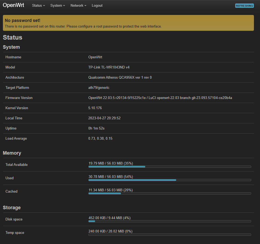Click the 240.00 KiB / 28.02 MiB (0%) text
The image size is (260, 244).
[111, 231]
